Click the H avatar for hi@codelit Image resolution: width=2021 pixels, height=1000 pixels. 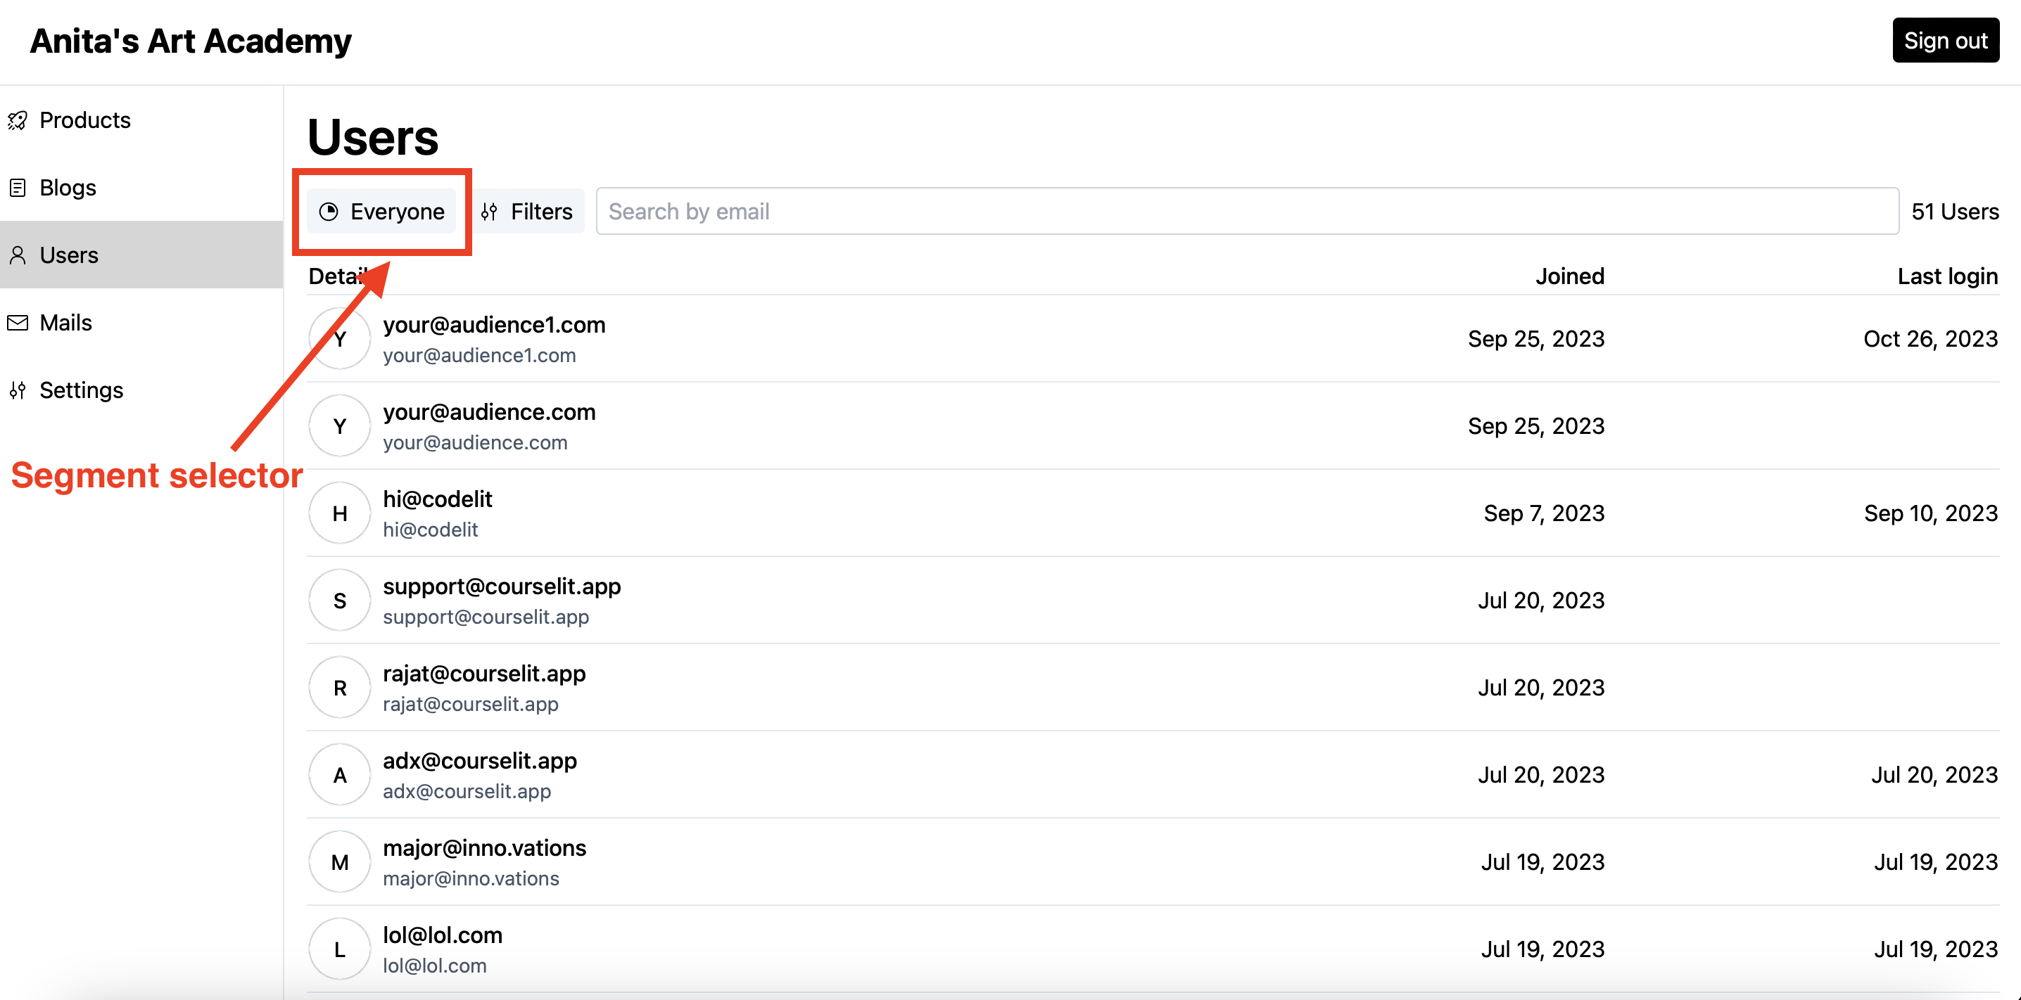point(339,512)
